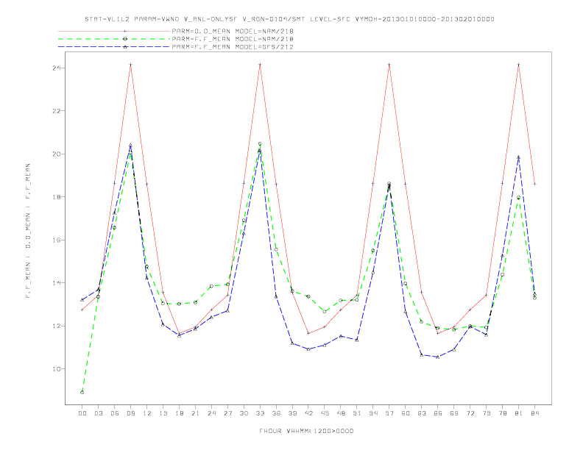Click x-axis tick label 18

click(179, 413)
